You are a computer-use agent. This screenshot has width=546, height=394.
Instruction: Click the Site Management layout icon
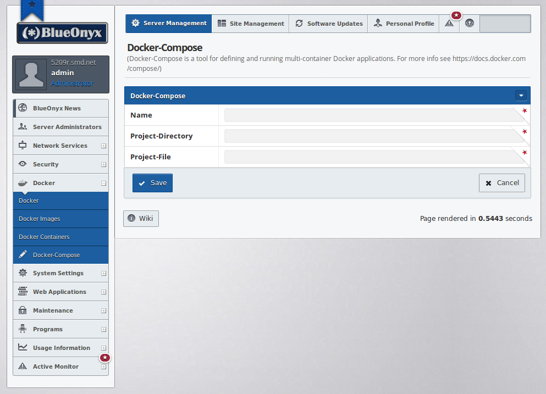(222, 23)
